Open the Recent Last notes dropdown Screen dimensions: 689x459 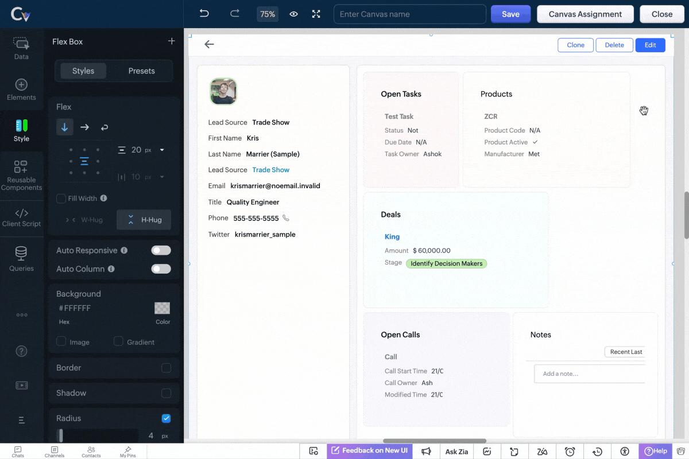tap(625, 352)
